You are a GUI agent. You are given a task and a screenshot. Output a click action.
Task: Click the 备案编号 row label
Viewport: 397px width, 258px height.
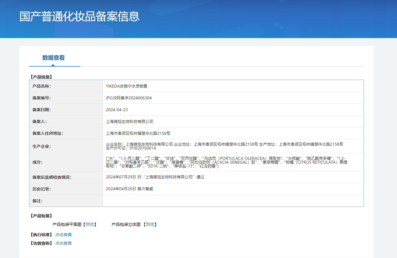coord(42,98)
